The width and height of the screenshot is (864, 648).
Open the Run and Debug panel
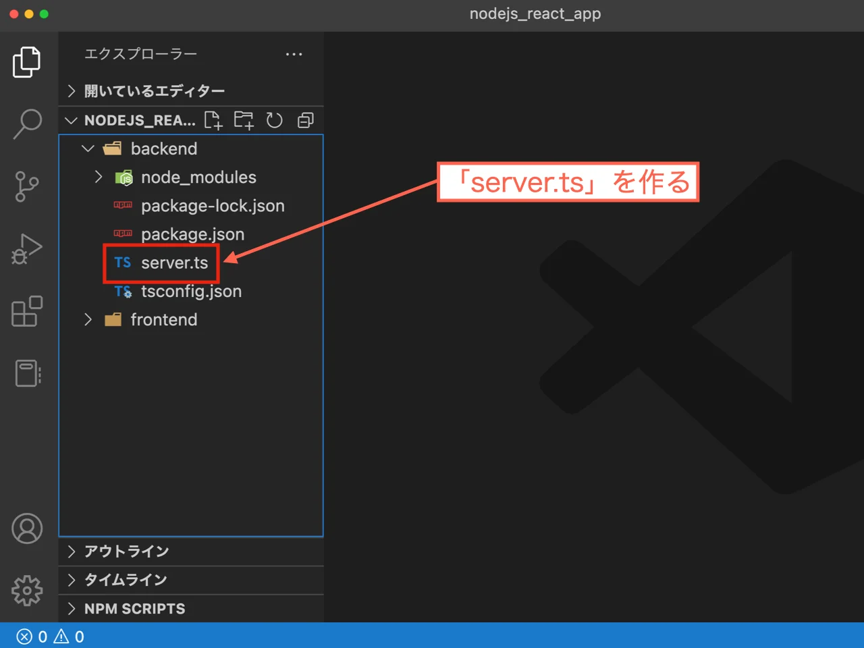(x=27, y=248)
